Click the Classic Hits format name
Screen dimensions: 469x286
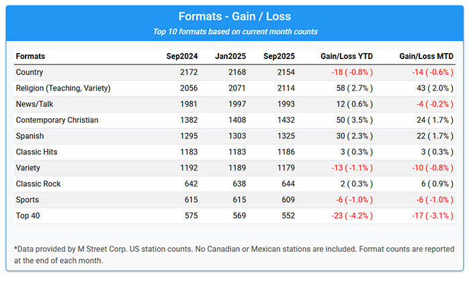[36, 152]
